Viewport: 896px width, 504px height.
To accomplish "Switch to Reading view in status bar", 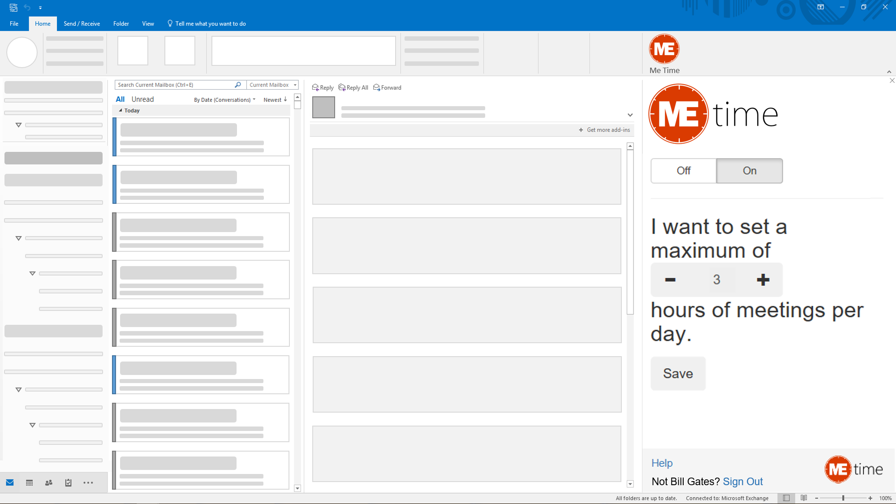I will tap(804, 498).
